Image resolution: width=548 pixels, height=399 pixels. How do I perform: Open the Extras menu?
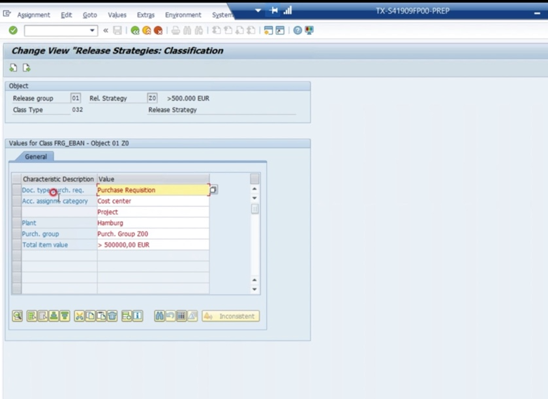point(145,15)
